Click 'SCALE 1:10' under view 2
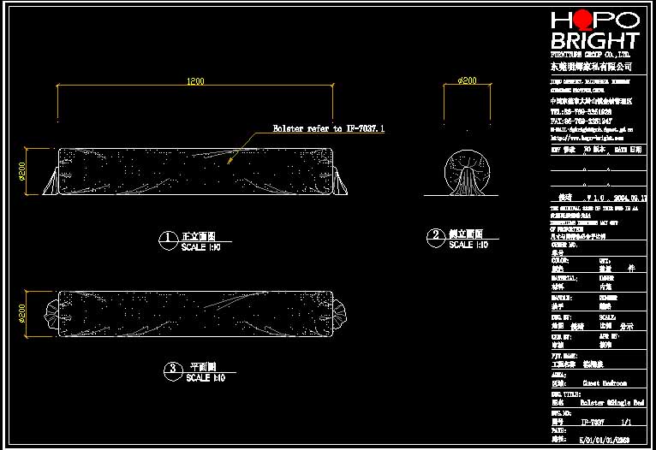 [468, 245]
